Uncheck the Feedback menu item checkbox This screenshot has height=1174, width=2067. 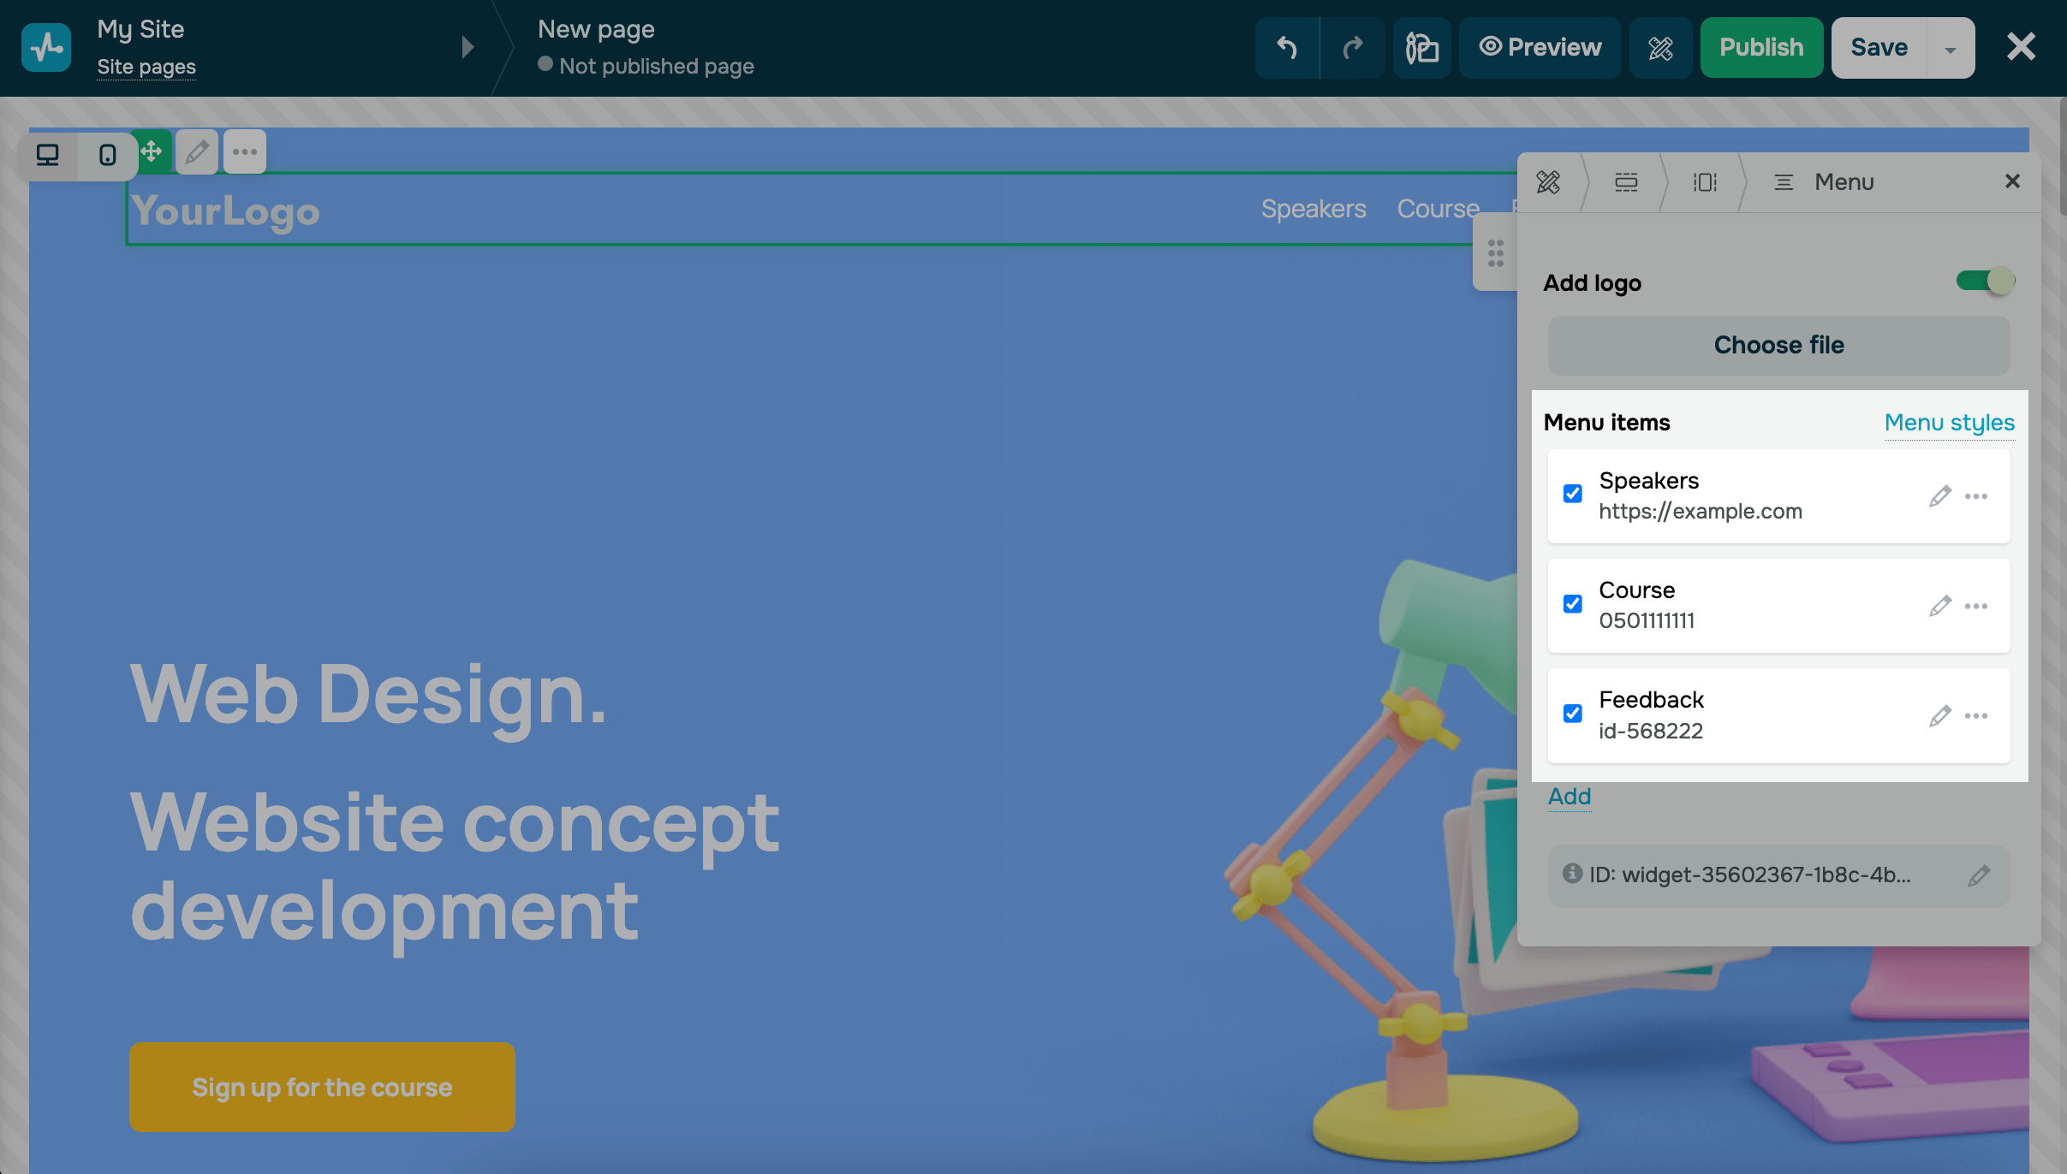[1572, 714]
